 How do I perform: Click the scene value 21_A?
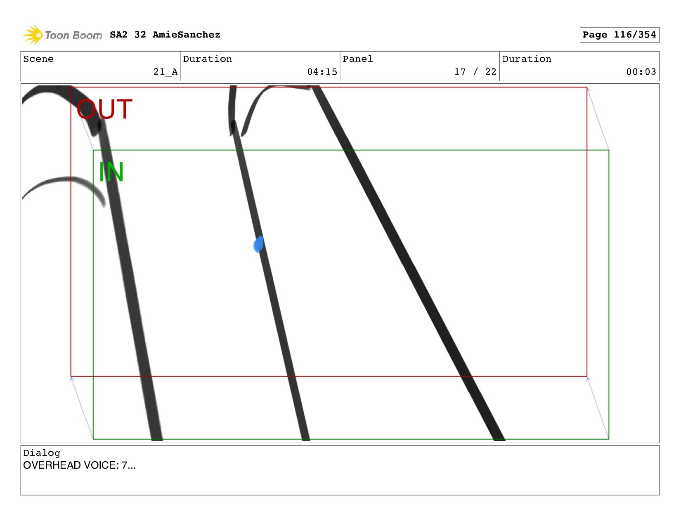pos(166,72)
